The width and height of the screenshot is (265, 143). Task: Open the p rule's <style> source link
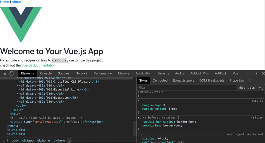257,101
